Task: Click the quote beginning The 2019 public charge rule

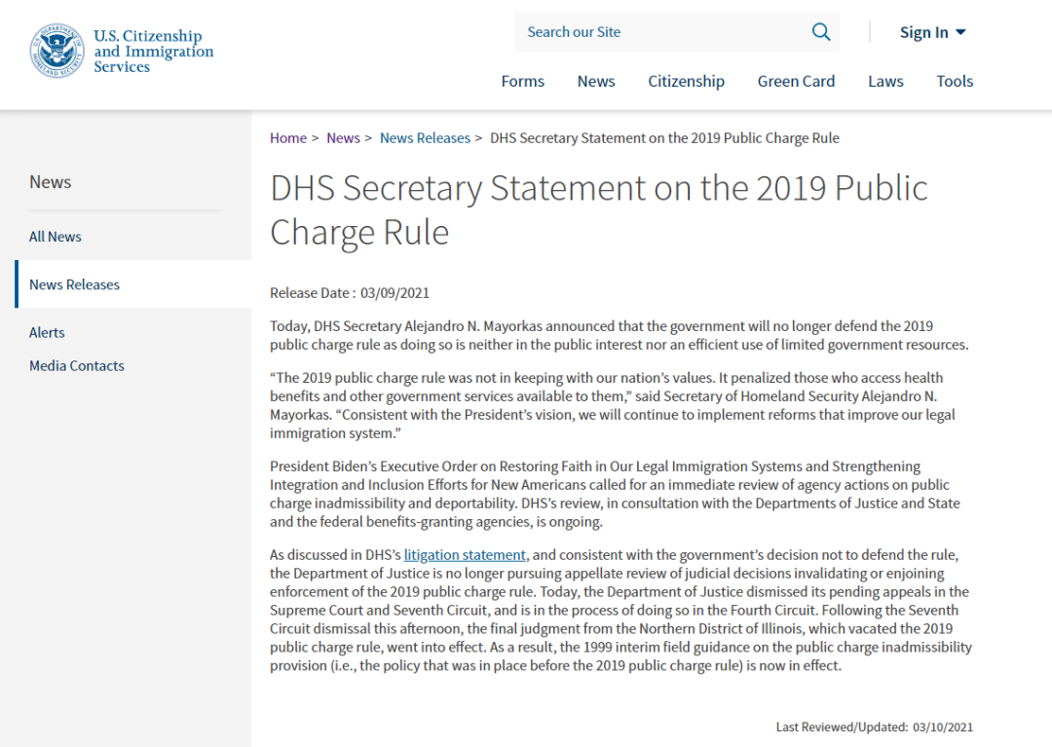Action: (x=613, y=405)
